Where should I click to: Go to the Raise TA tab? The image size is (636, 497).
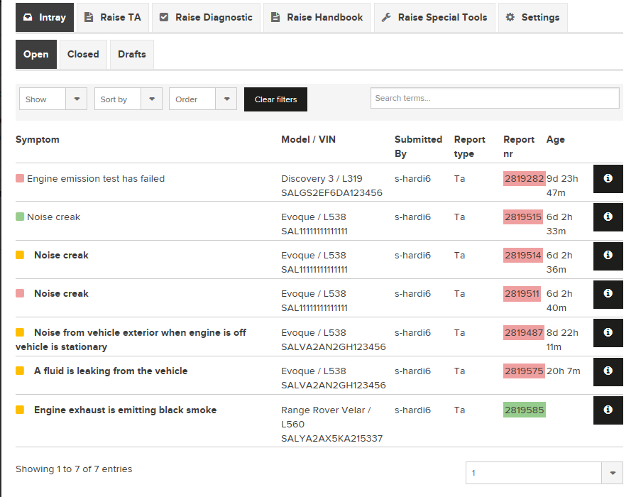pyautogui.click(x=113, y=18)
